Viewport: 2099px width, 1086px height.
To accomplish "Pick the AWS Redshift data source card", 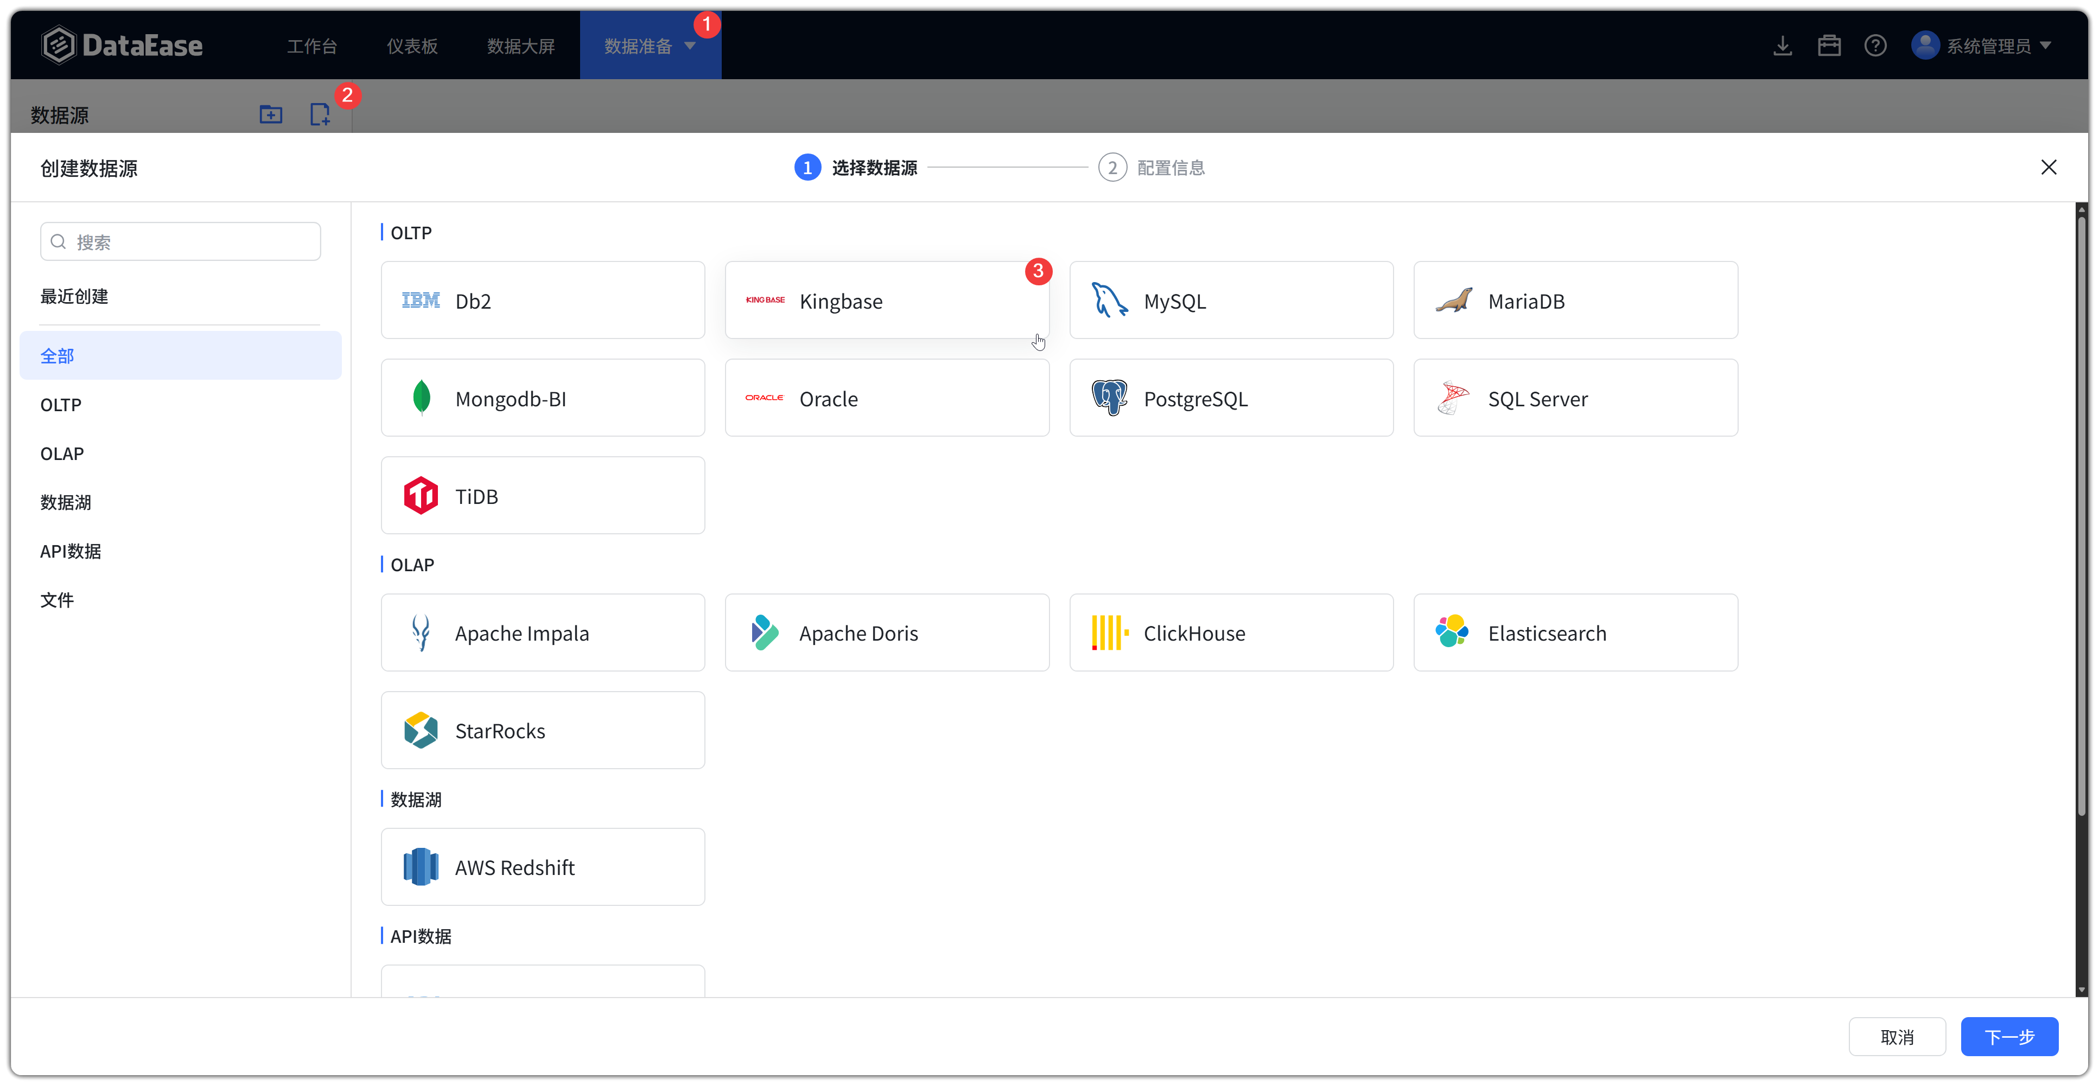I will [x=543, y=867].
